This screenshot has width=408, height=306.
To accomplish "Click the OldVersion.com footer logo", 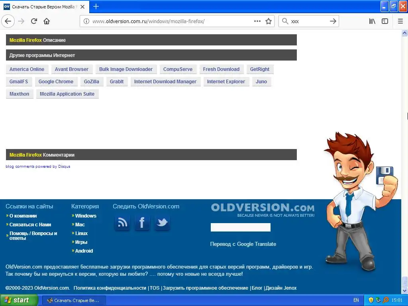I will click(263, 210).
